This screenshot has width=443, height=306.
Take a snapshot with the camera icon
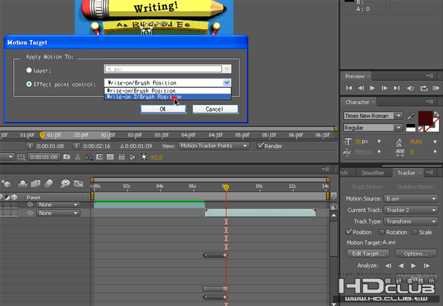(66, 157)
